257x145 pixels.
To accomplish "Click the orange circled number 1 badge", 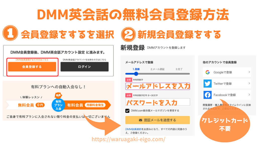I will [x=10, y=33].
